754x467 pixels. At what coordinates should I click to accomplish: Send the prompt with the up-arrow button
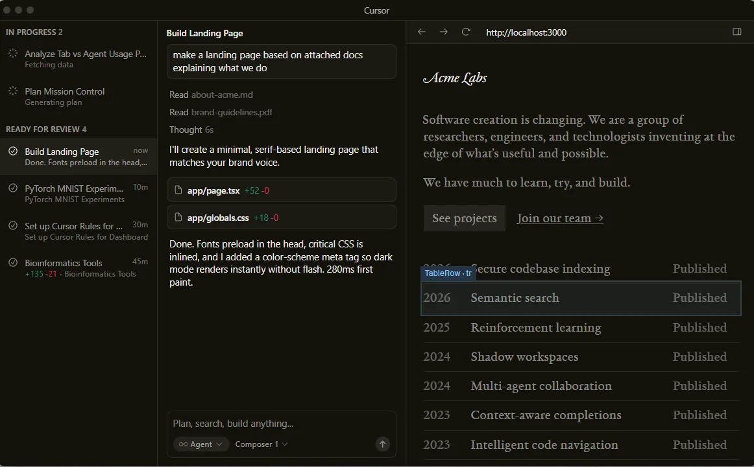(383, 444)
